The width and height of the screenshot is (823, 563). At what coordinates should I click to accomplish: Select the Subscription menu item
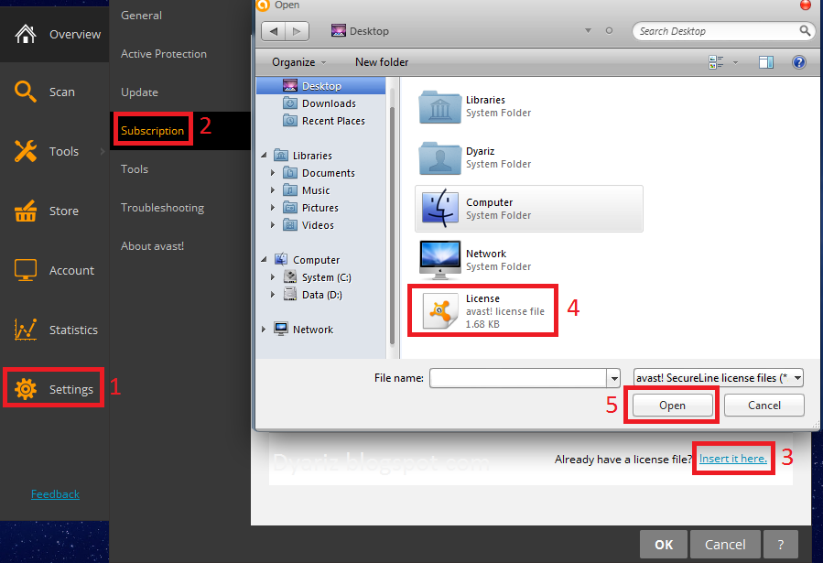[x=153, y=130]
